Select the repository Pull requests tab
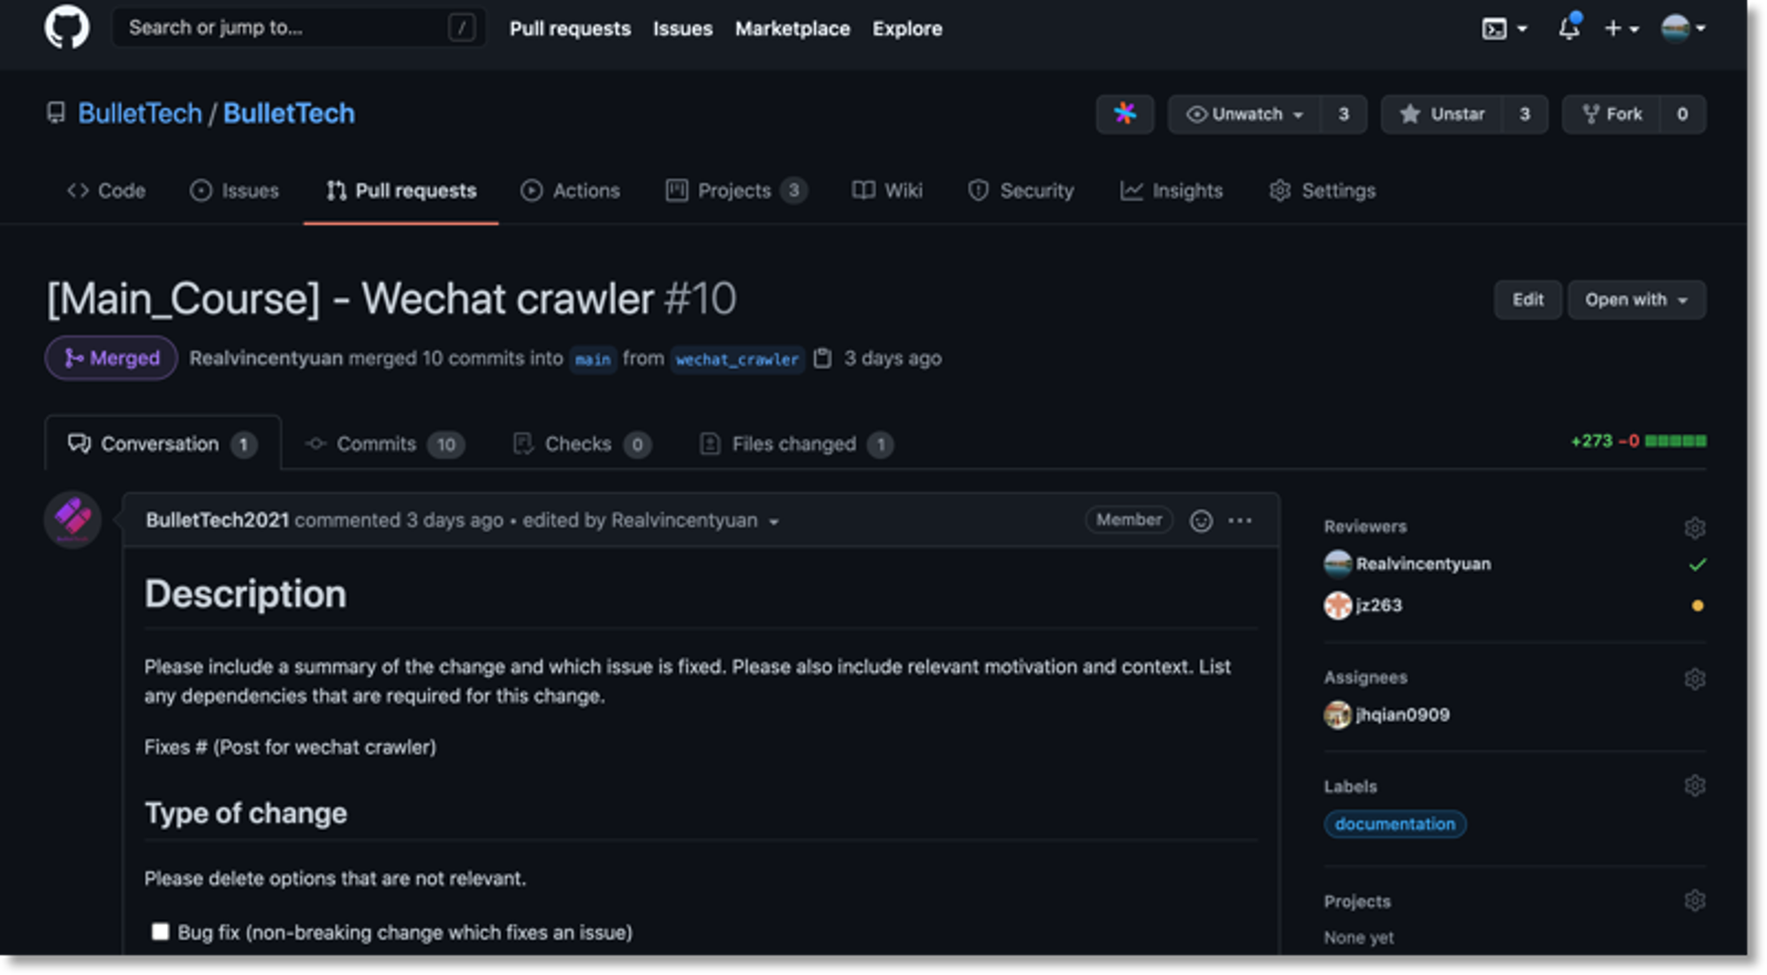Image resolution: width=1767 pixels, height=975 pixels. [x=401, y=191]
